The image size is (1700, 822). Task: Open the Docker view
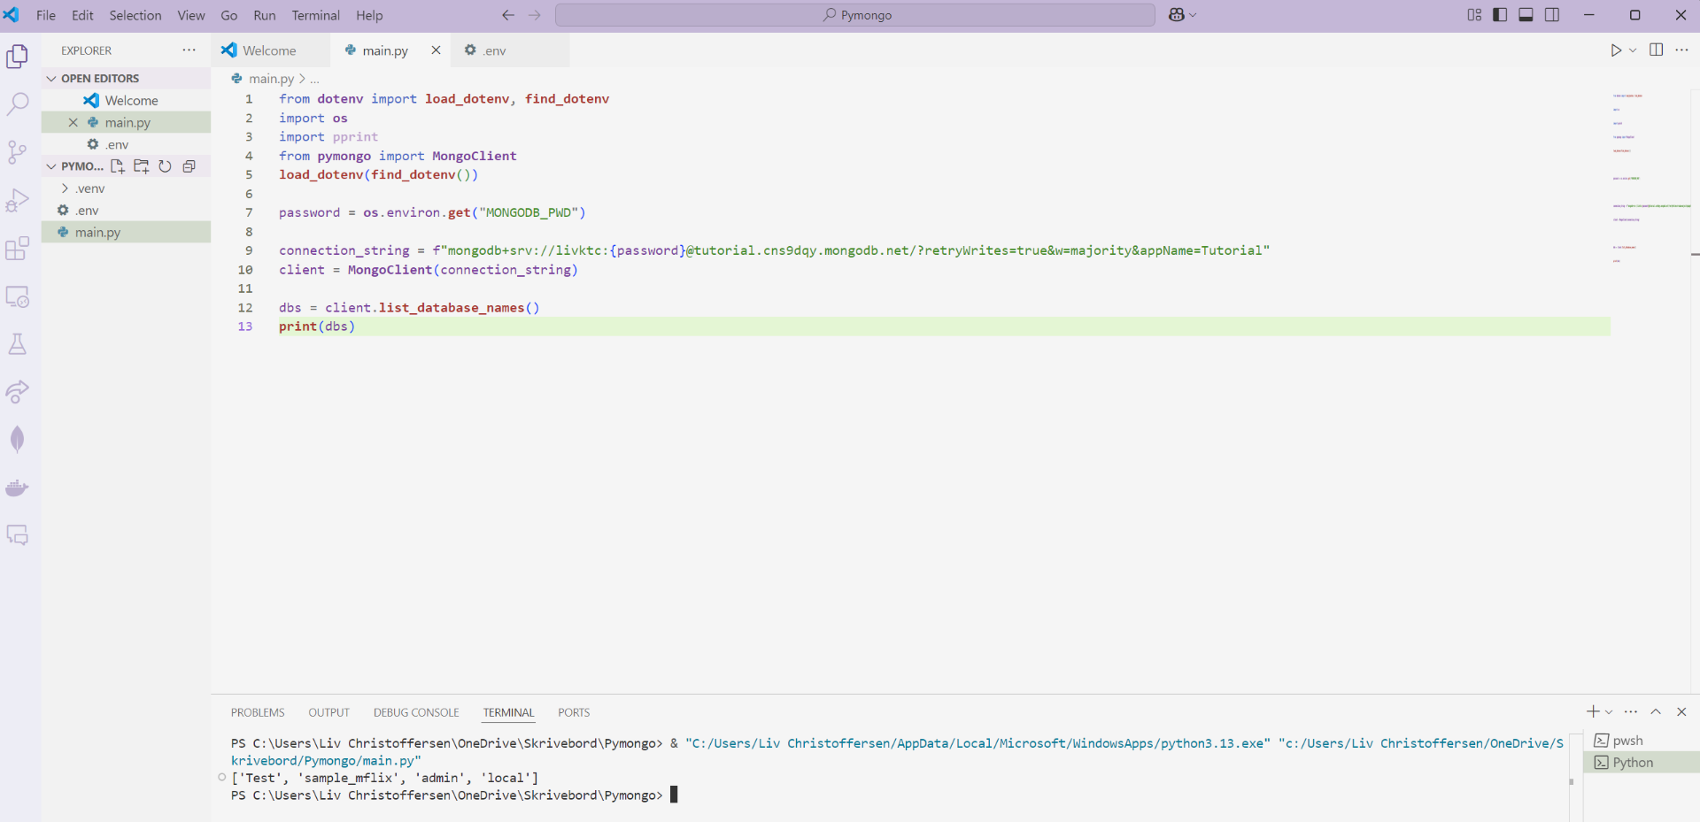(18, 488)
